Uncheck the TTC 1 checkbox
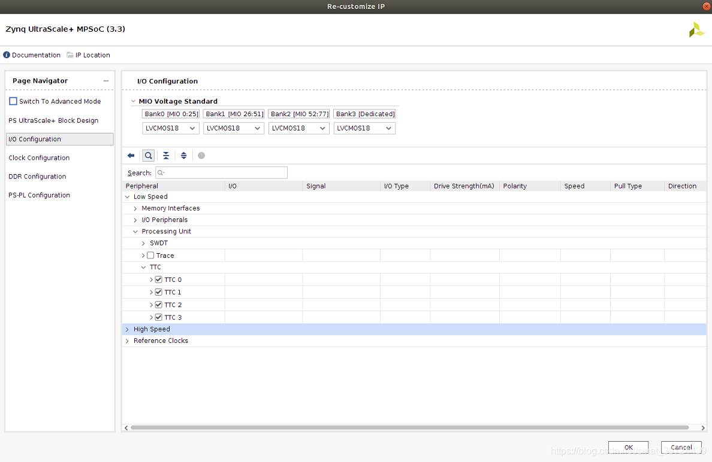The width and height of the screenshot is (712, 462). (158, 292)
